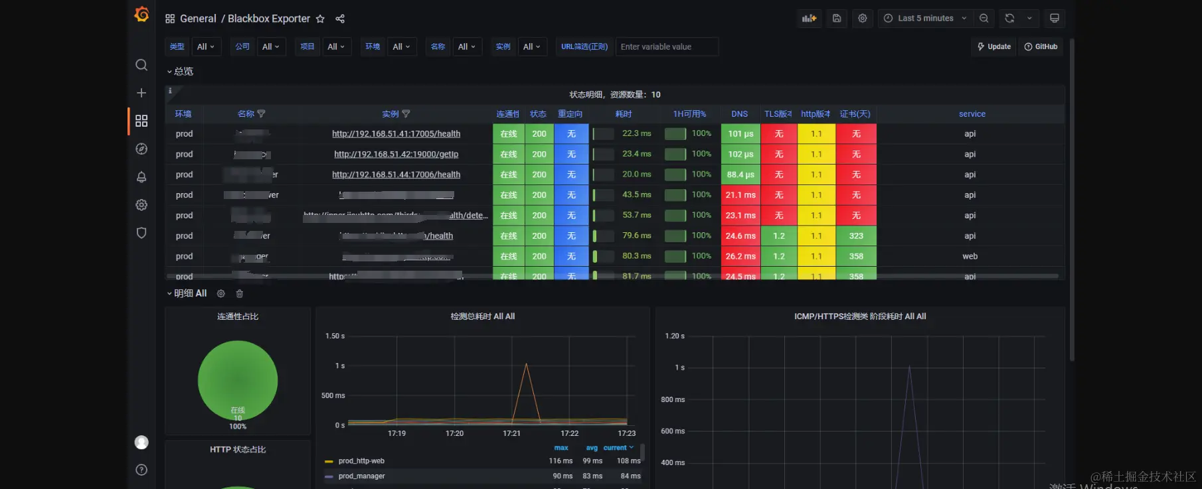Click the 79.6 ms 耗时 table cell
The width and height of the screenshot is (1202, 489).
coord(623,236)
